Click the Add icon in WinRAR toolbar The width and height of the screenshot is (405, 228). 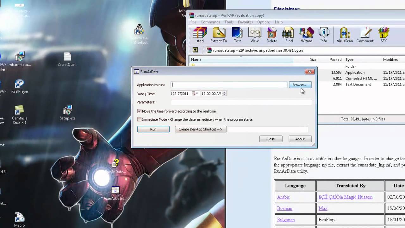(x=200, y=35)
